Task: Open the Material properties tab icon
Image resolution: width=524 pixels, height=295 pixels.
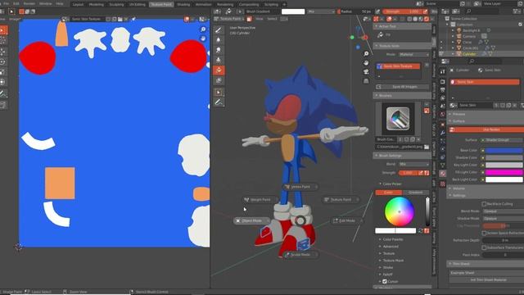Action: 442,174
